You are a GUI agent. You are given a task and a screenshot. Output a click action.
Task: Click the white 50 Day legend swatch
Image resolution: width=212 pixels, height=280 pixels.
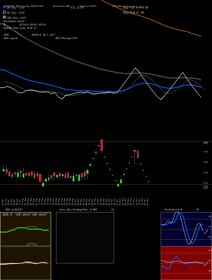coord(4,12)
